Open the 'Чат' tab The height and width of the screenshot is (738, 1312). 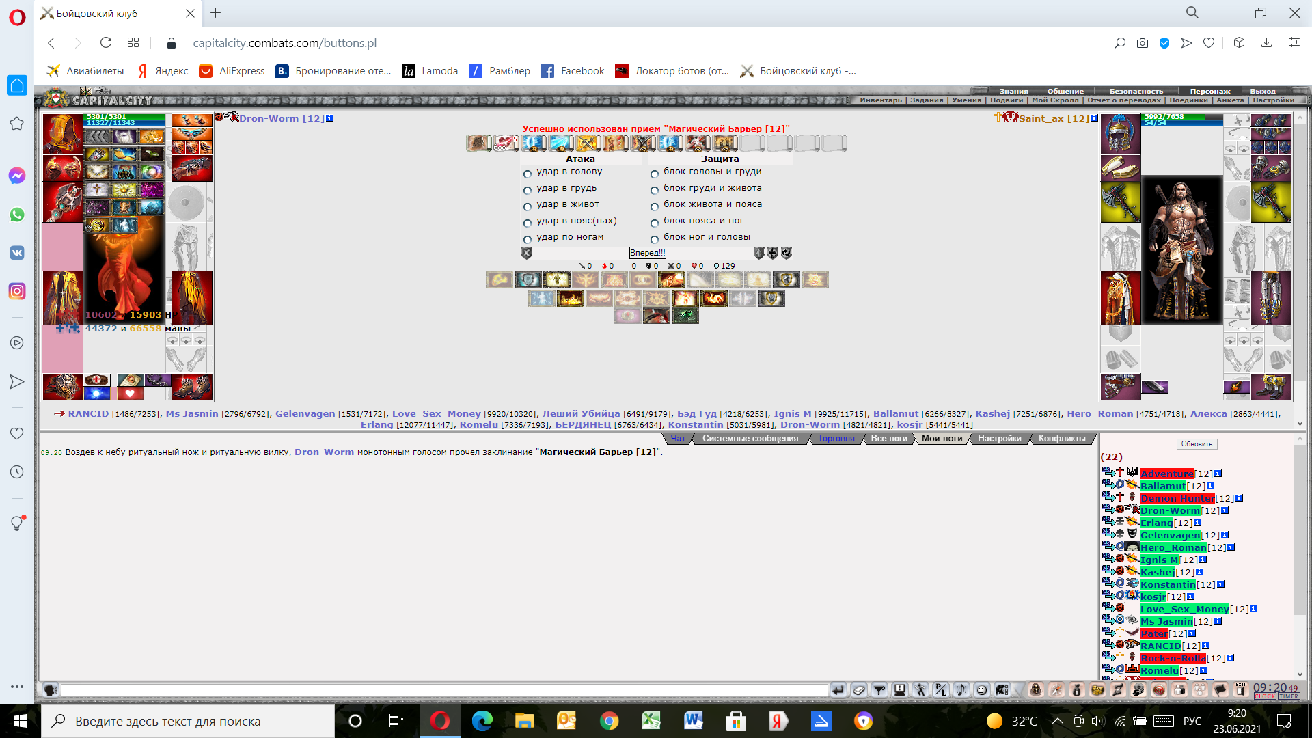(x=678, y=439)
